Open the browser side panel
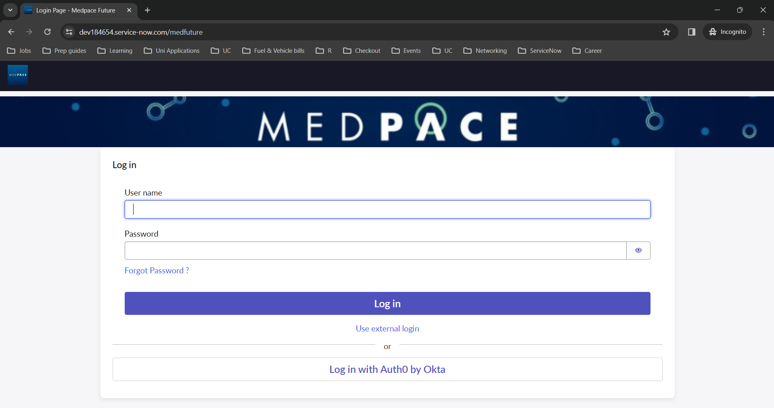 [x=692, y=32]
